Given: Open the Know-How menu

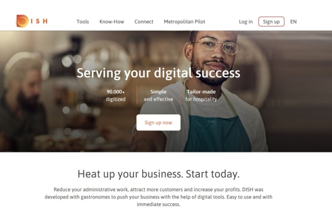Looking at the screenshot, I should pos(112,22).
